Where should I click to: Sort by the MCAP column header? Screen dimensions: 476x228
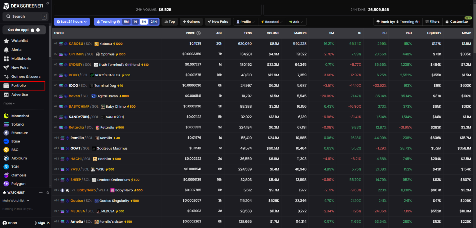[x=466, y=33]
